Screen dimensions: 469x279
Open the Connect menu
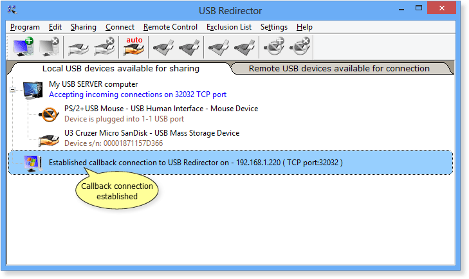120,27
